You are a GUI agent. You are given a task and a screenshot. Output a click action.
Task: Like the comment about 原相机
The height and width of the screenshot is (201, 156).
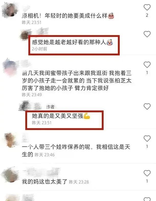tap(147, 7)
